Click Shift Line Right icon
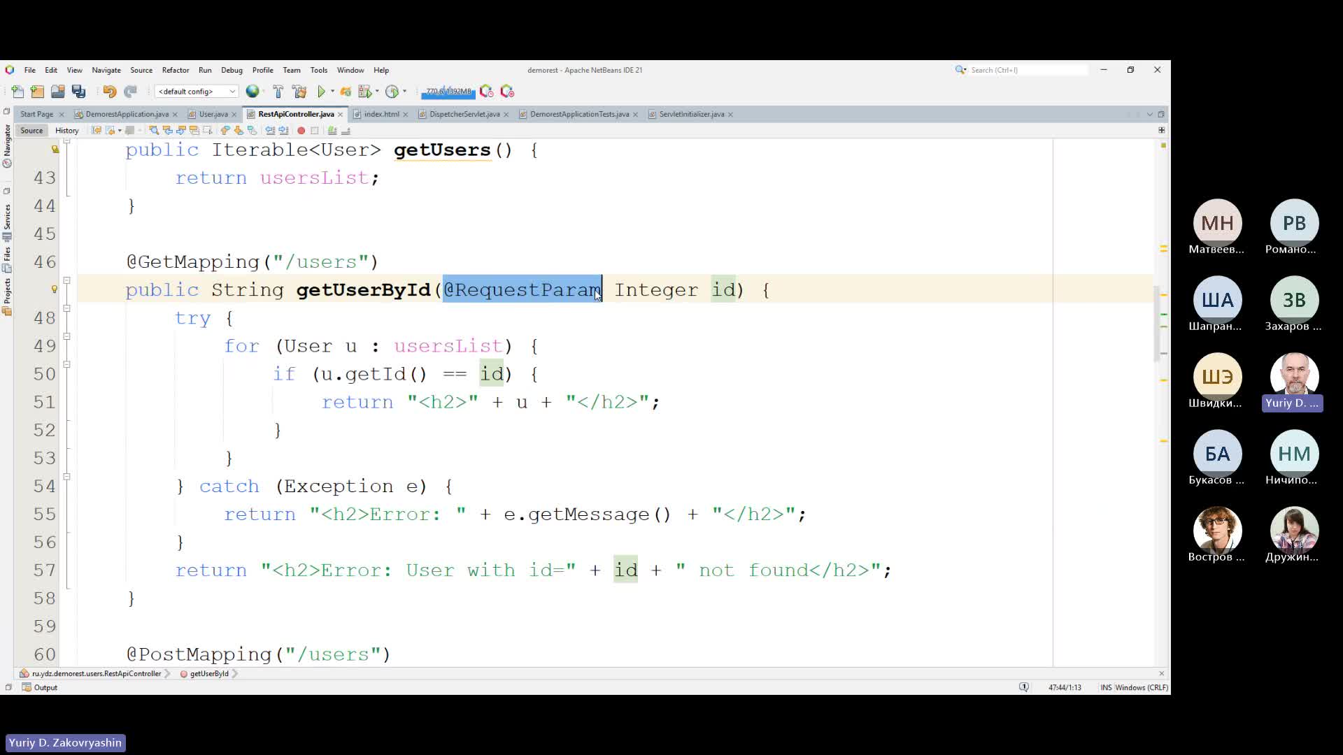Screen dimensions: 1343x755 [283, 131]
